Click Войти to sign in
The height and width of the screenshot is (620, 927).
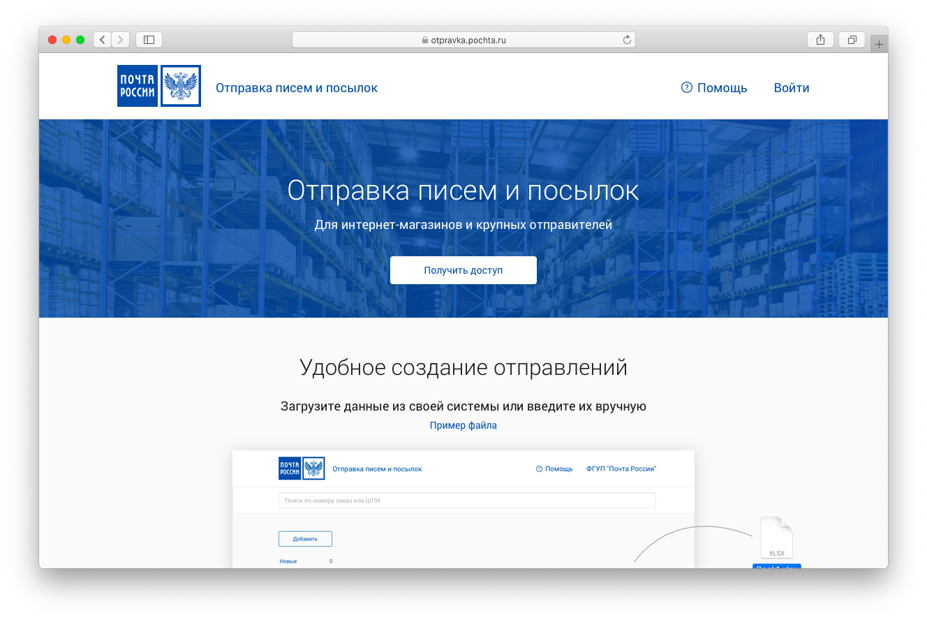point(792,88)
